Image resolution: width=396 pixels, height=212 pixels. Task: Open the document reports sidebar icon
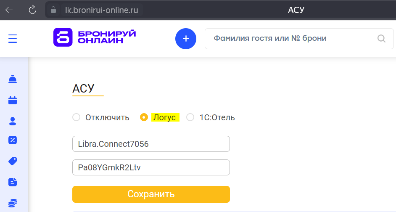pyautogui.click(x=13, y=182)
